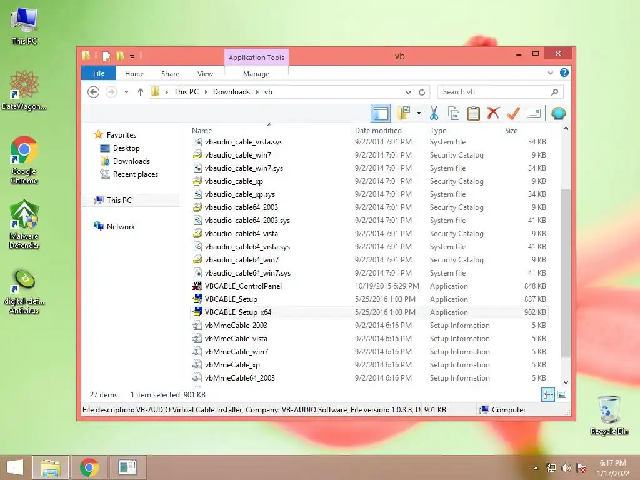The image size is (640, 480).
Task: Open the Windows Start button
Action: pyautogui.click(x=15, y=467)
